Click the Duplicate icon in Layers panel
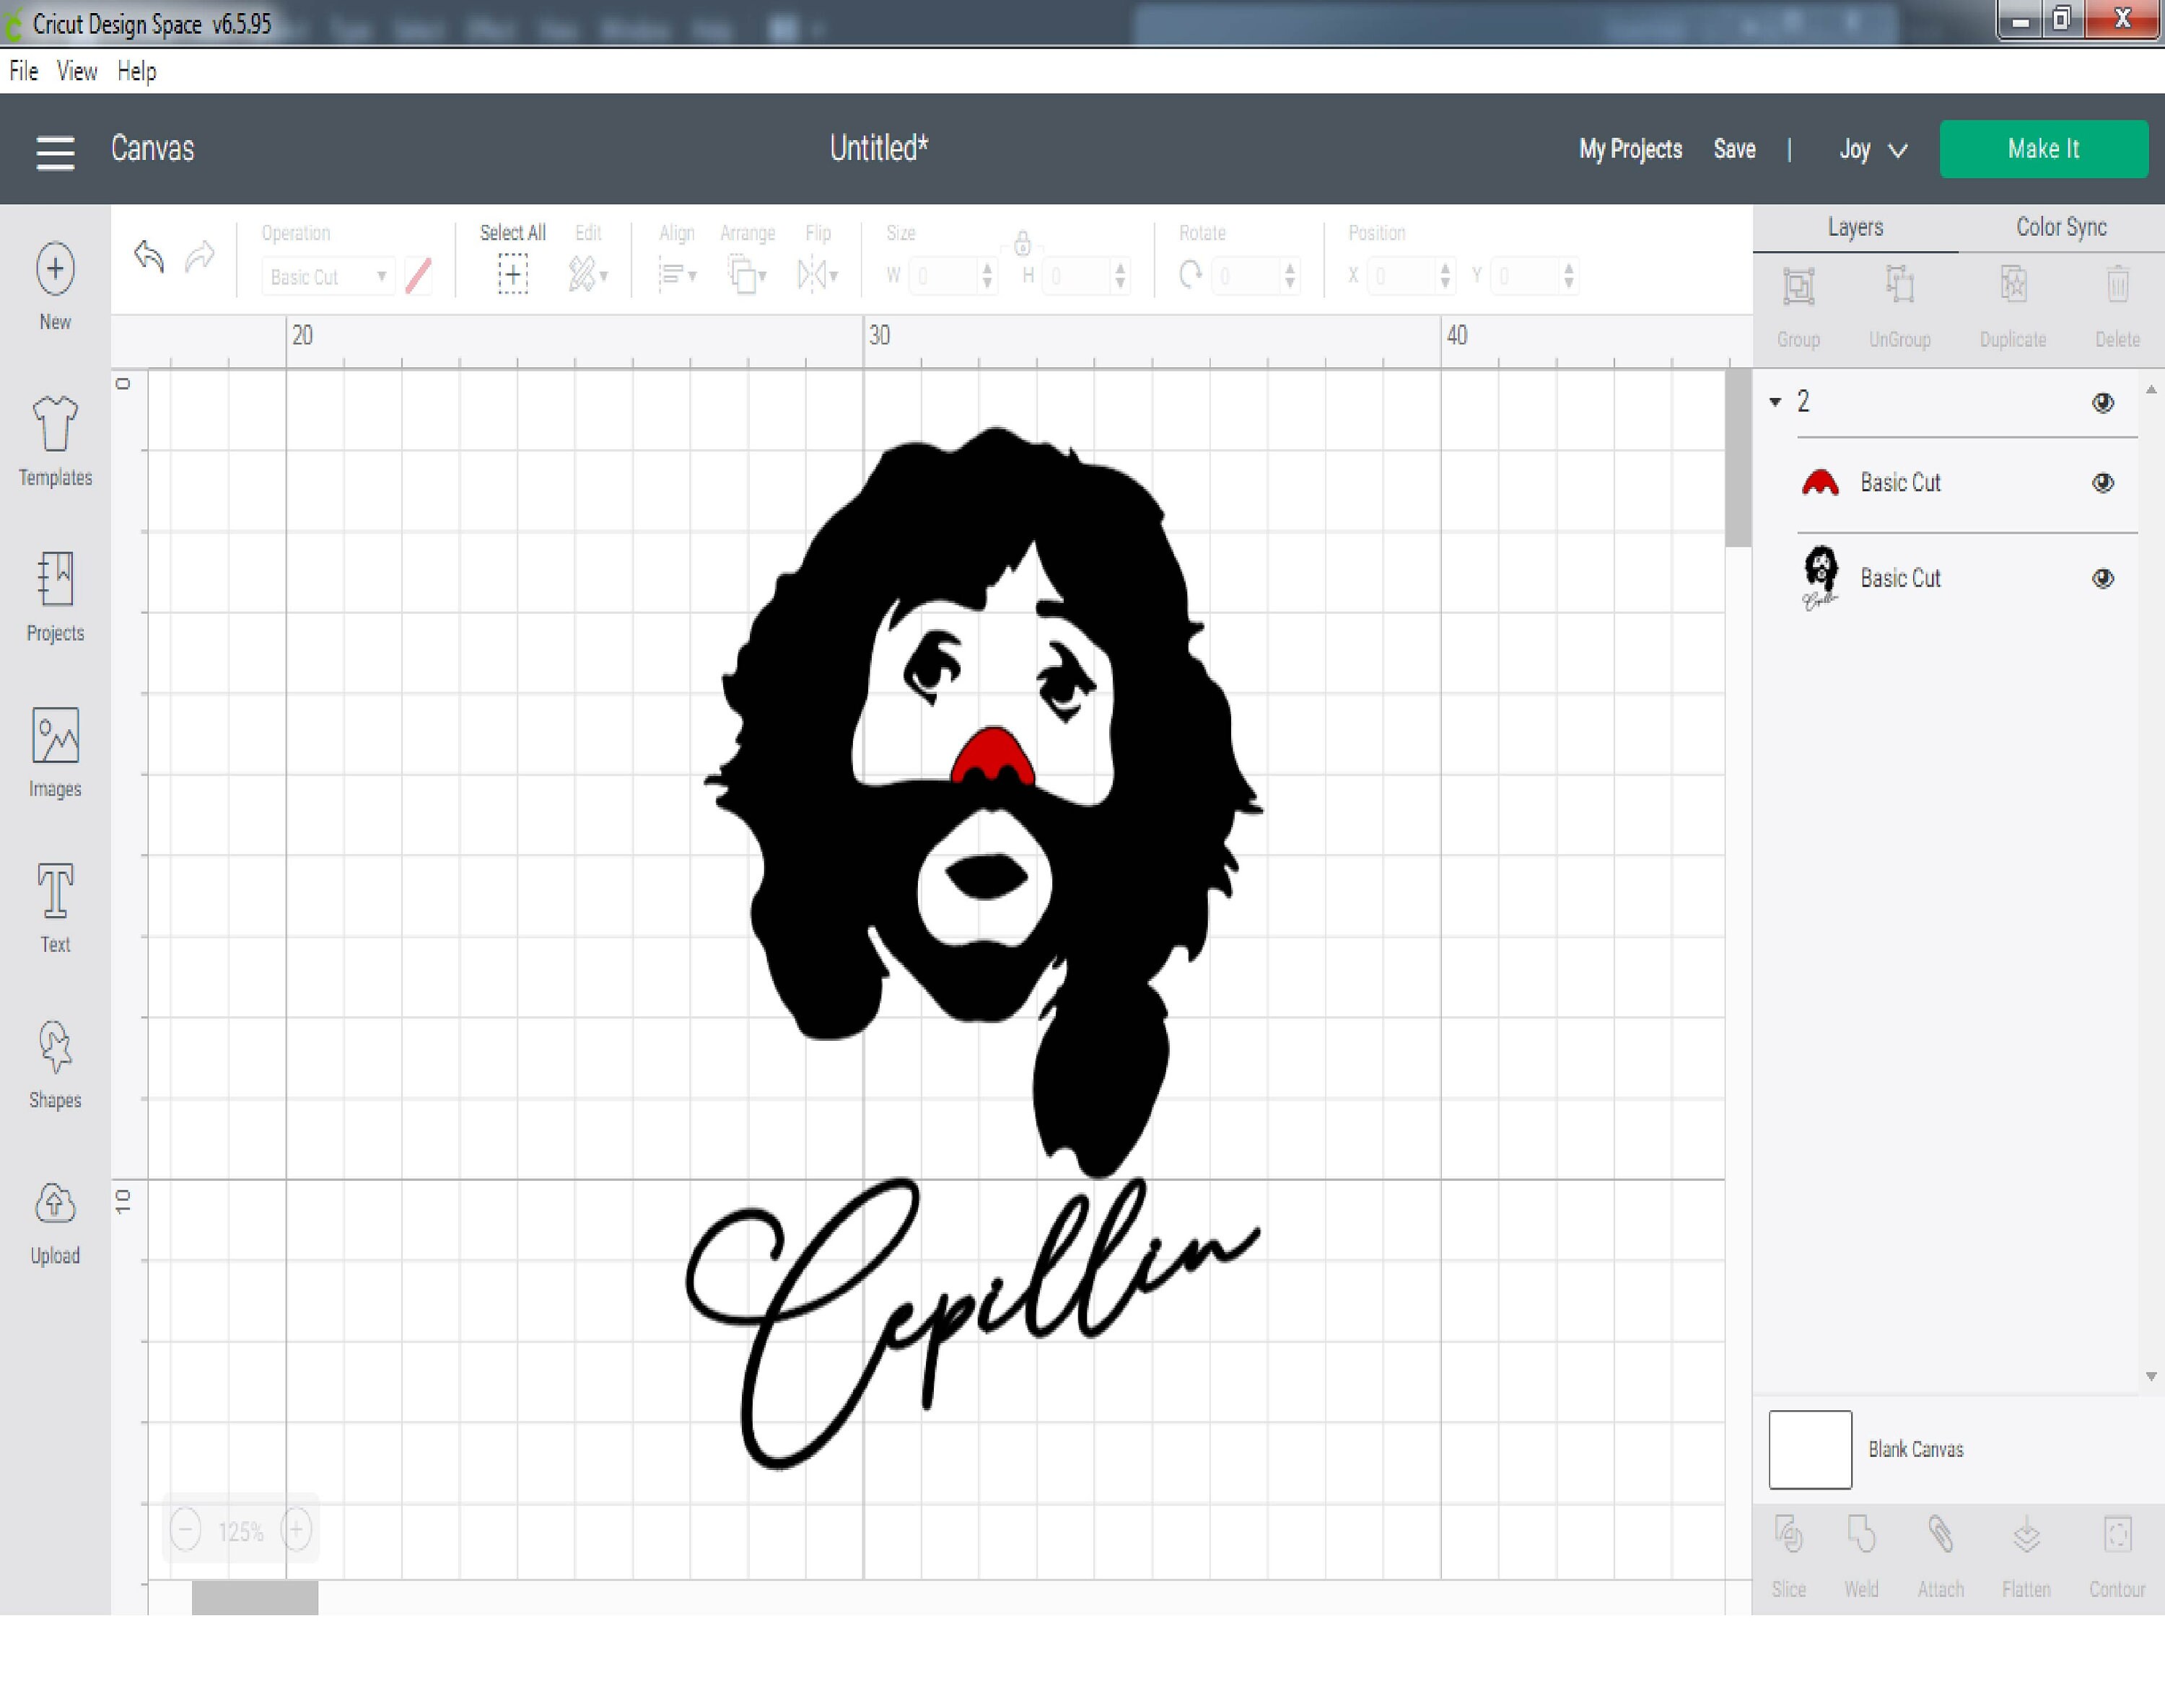The width and height of the screenshot is (2165, 1708). click(x=2013, y=285)
